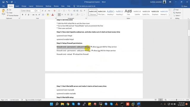Switch to the Insert tab
This screenshot has height=107, width=190.
(17, 6)
